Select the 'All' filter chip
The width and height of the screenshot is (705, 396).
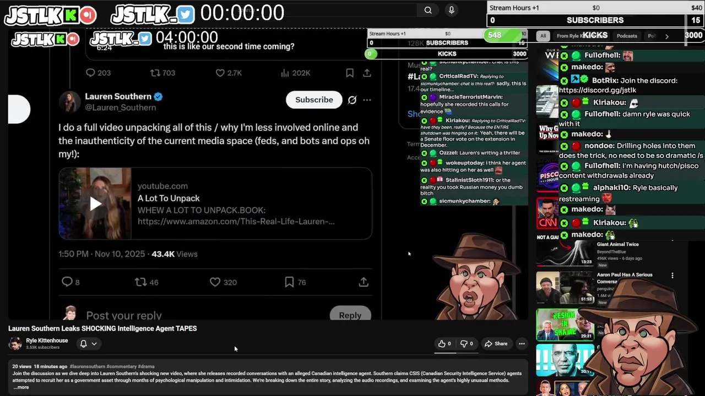(x=543, y=36)
